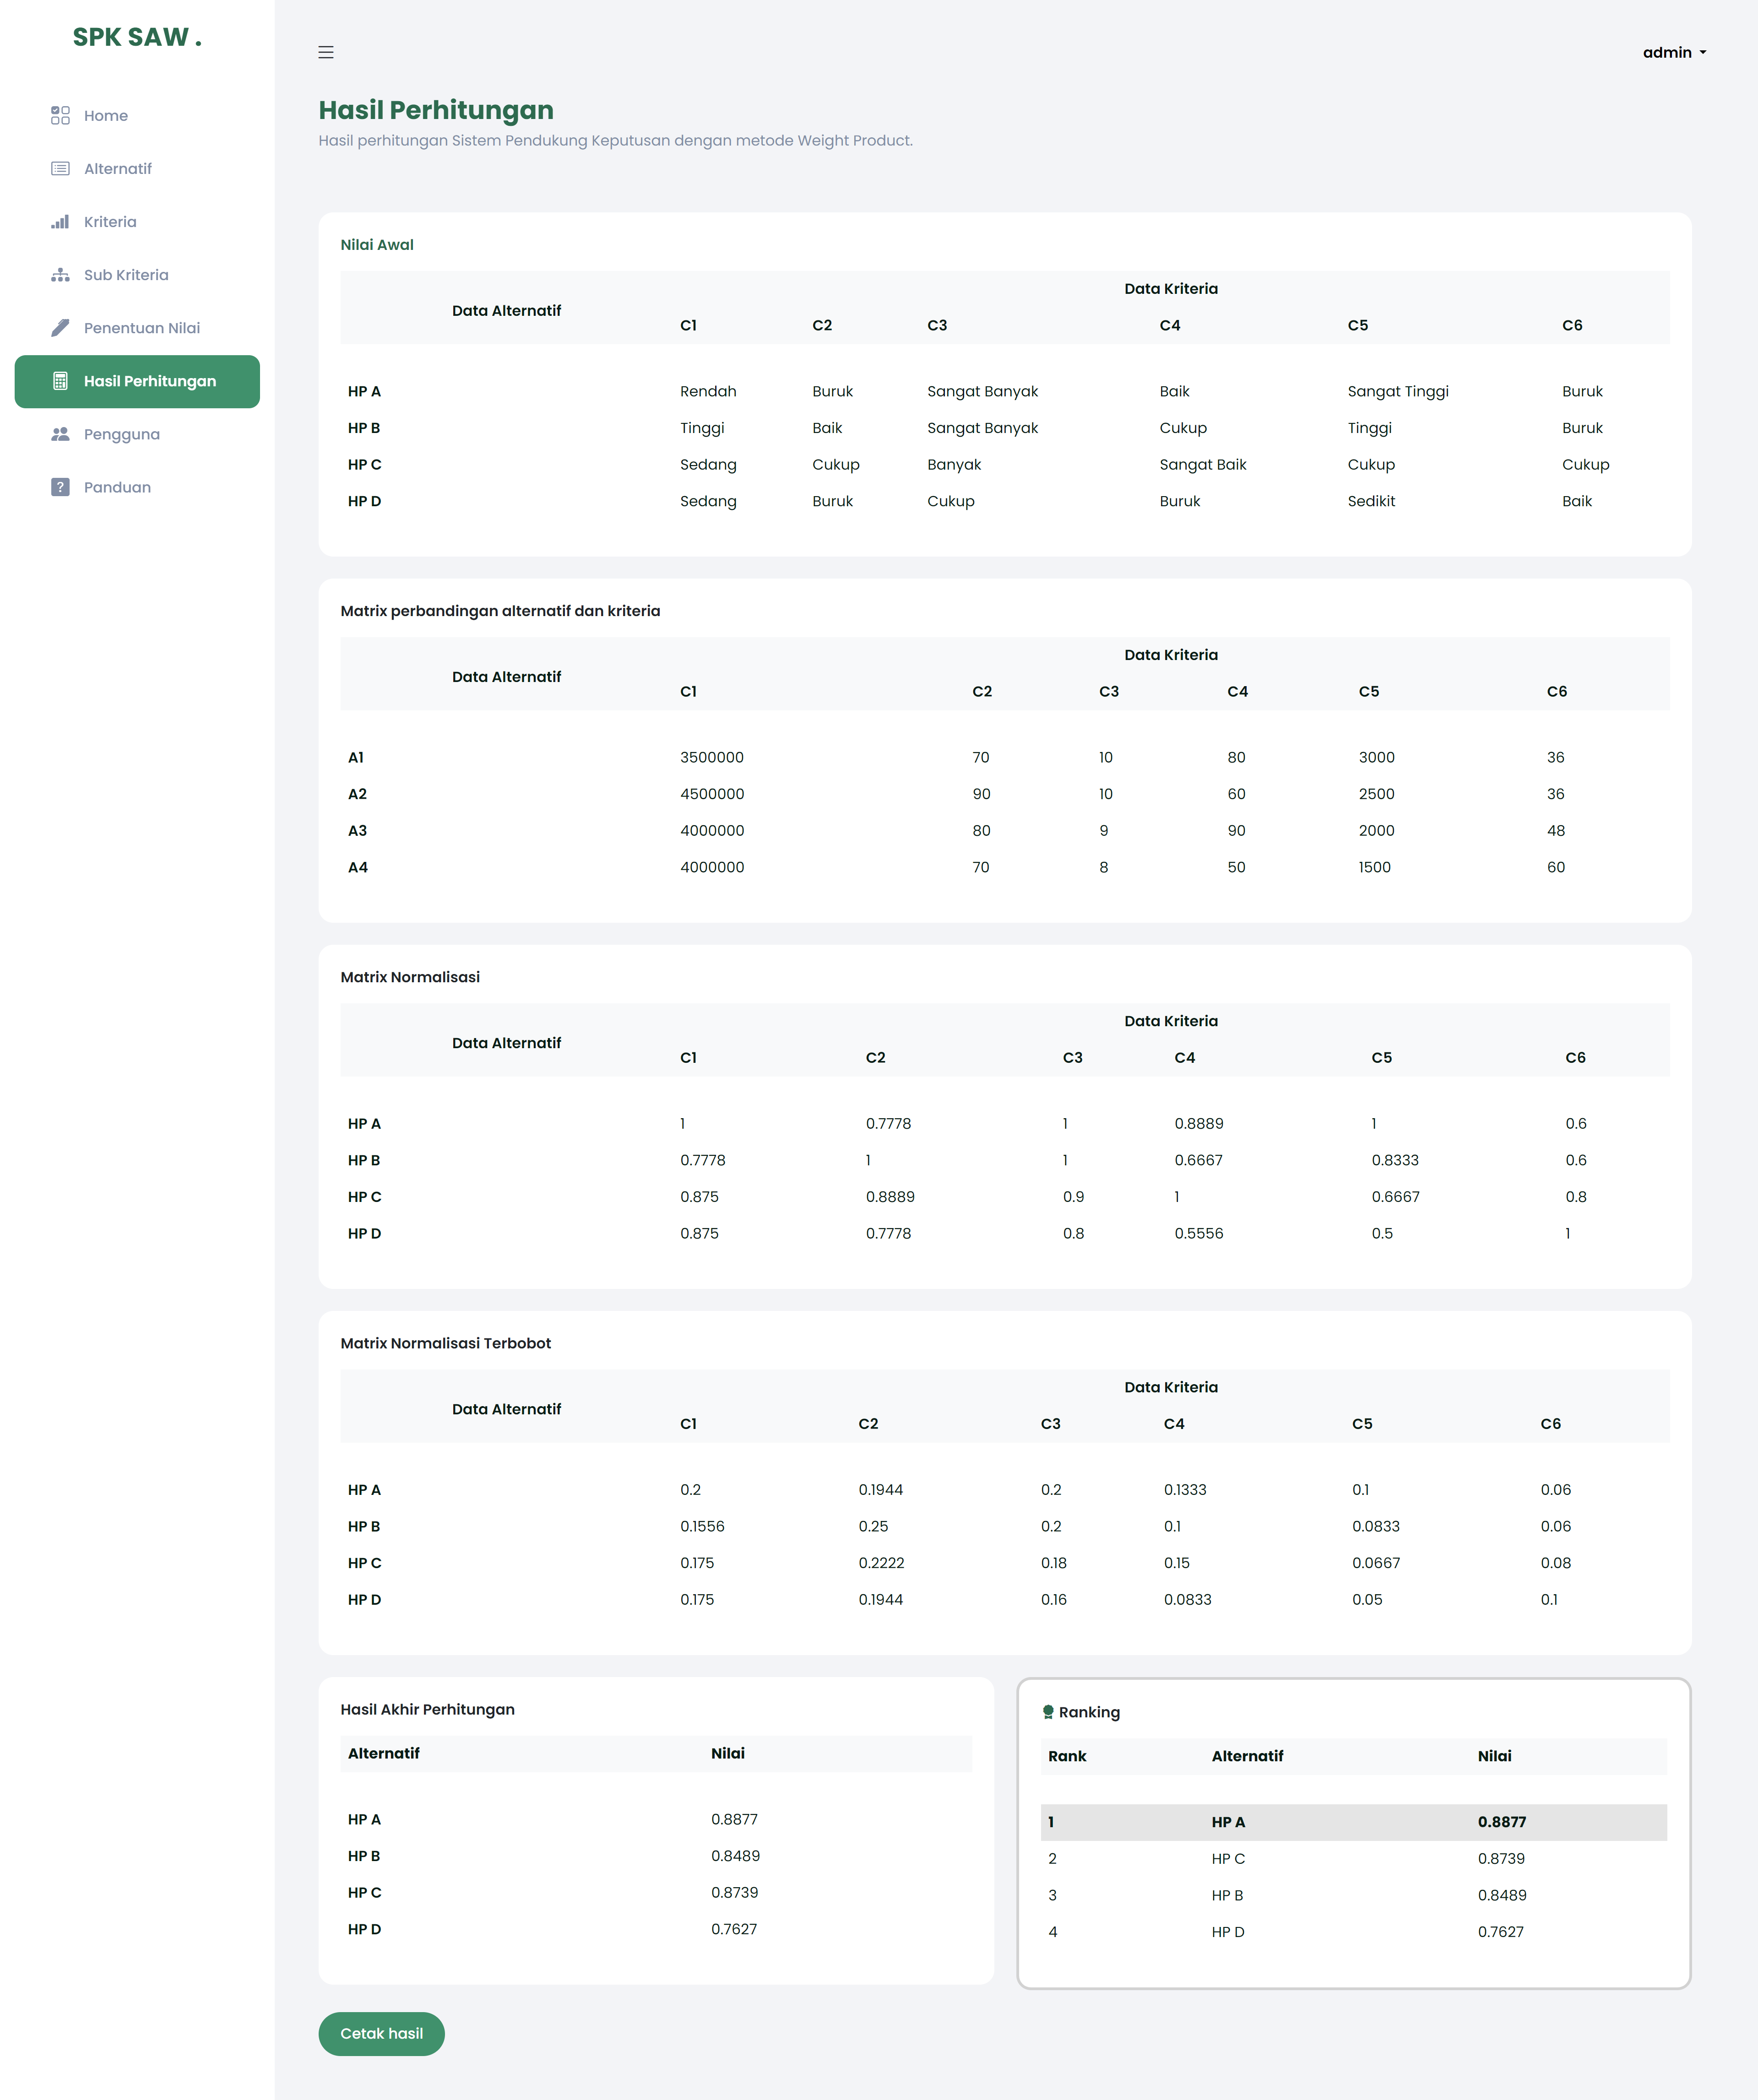Click the Alternatif list icon
This screenshot has width=1758, height=2100.
[x=60, y=169]
